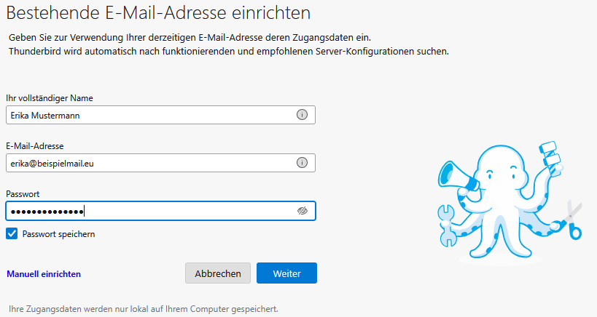The image size is (597, 317).
Task: Open manual setup via Manuell einrichten
Action: (x=44, y=274)
